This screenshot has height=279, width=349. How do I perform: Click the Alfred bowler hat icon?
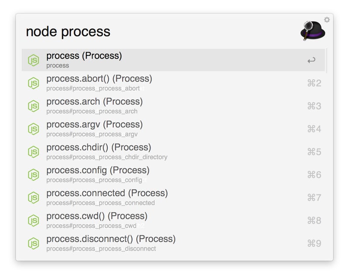coord(313,31)
